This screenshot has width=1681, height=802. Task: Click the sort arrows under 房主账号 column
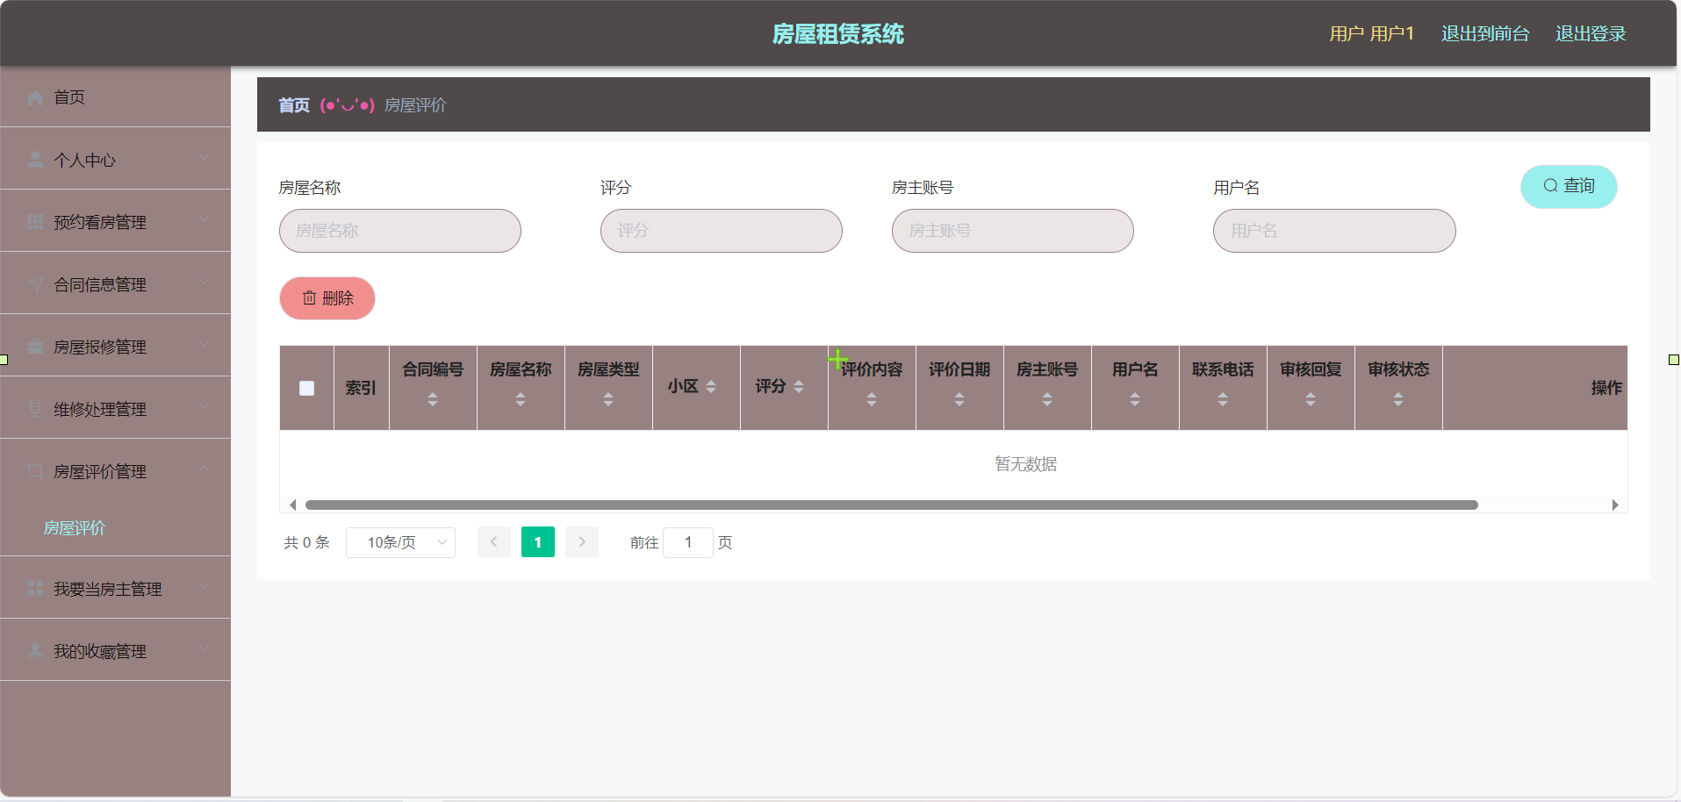point(1047,399)
